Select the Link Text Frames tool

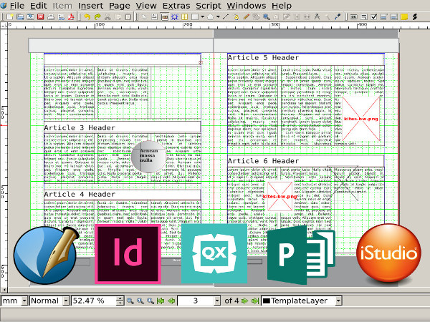297,17
